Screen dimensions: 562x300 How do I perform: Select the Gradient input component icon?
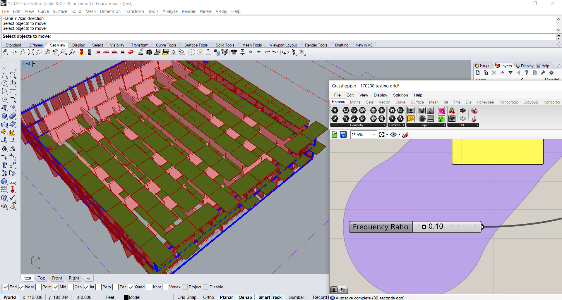pyautogui.click(x=441, y=111)
